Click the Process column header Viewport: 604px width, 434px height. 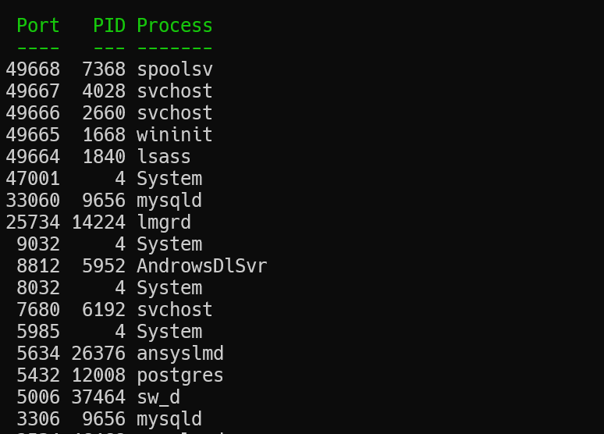coord(175,26)
